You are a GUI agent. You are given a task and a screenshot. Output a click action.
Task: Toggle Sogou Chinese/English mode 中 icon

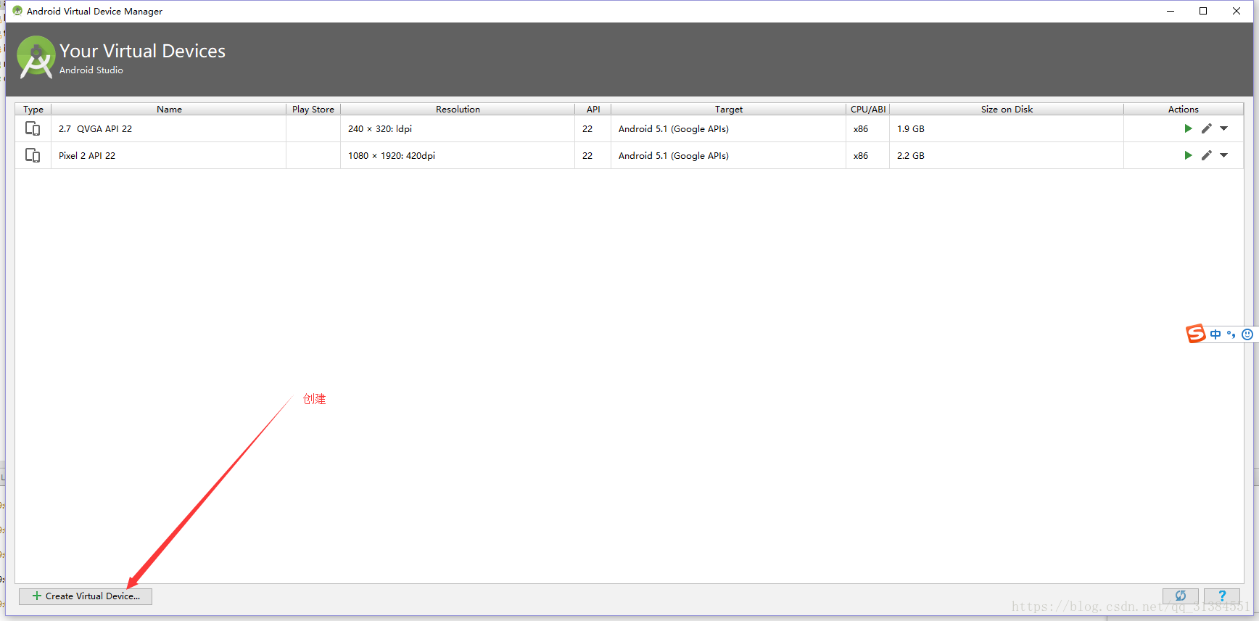click(x=1215, y=334)
